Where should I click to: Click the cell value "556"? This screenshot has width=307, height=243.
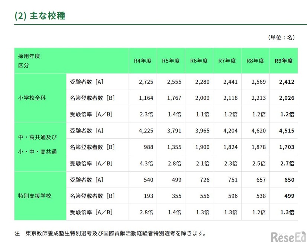pos(205,196)
